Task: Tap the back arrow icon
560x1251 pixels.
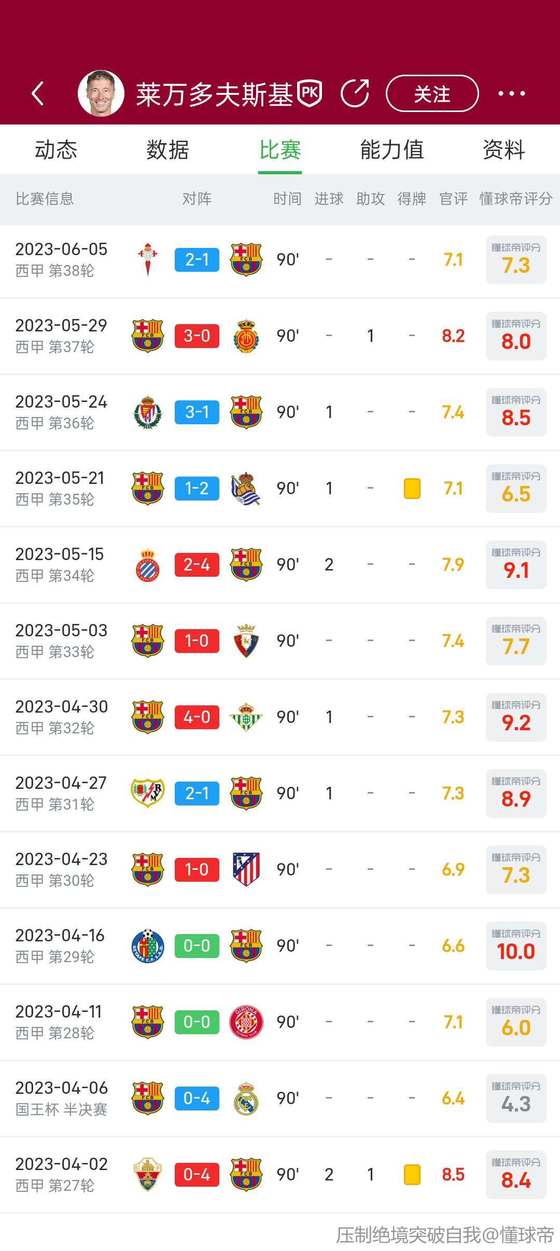Action: coord(38,94)
